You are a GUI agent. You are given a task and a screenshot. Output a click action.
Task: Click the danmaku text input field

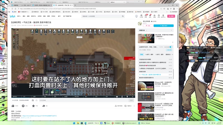pyautogui.click(x=84, y=100)
